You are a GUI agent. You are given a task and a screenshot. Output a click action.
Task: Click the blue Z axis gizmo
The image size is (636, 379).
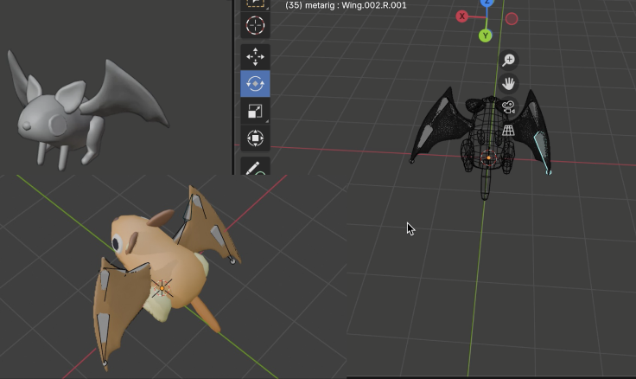[487, 3]
